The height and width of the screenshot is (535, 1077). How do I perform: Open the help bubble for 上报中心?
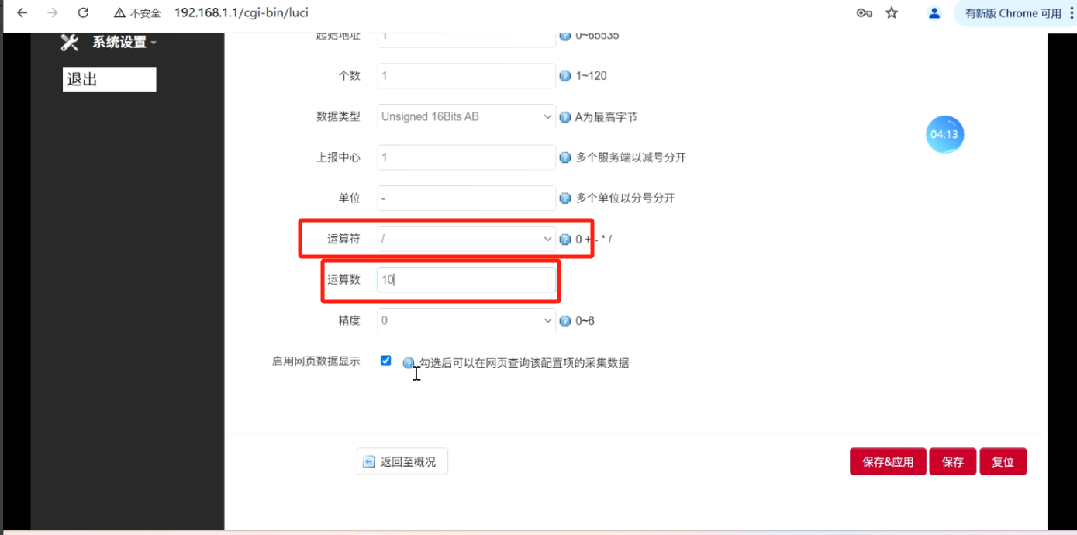pos(564,157)
